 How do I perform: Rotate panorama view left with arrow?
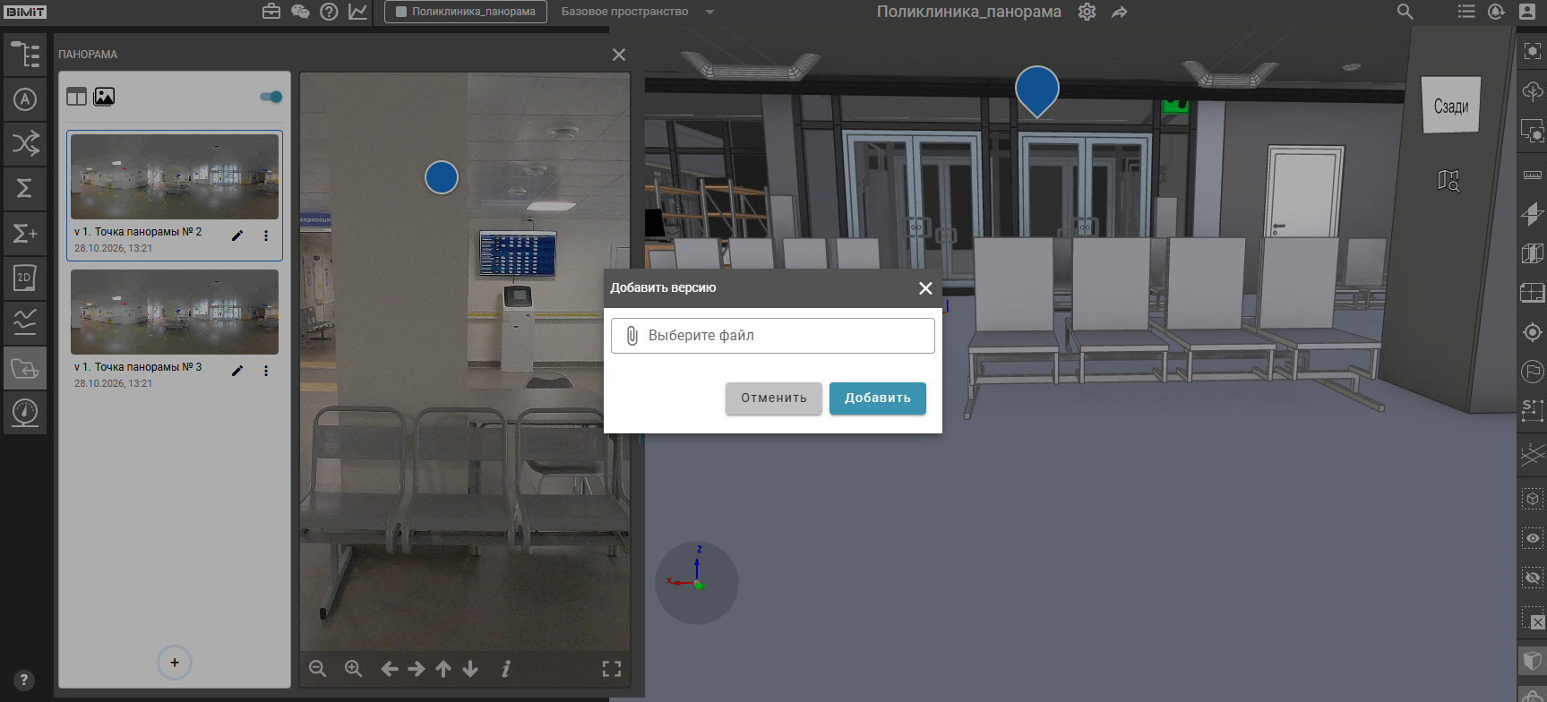390,669
